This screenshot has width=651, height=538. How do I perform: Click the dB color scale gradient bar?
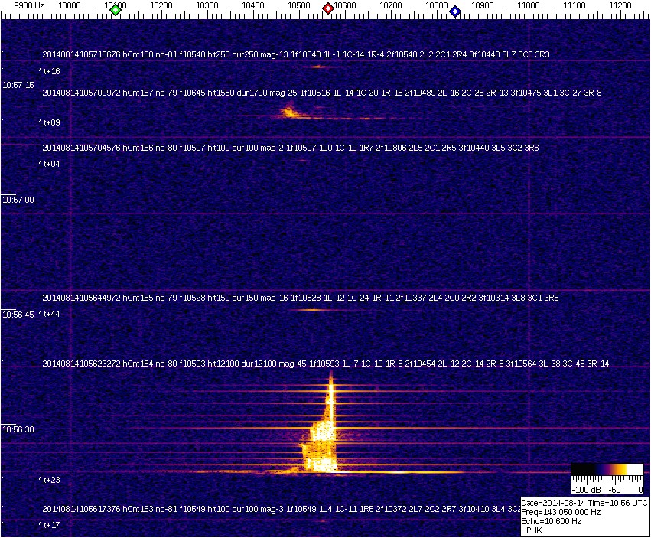point(607,470)
